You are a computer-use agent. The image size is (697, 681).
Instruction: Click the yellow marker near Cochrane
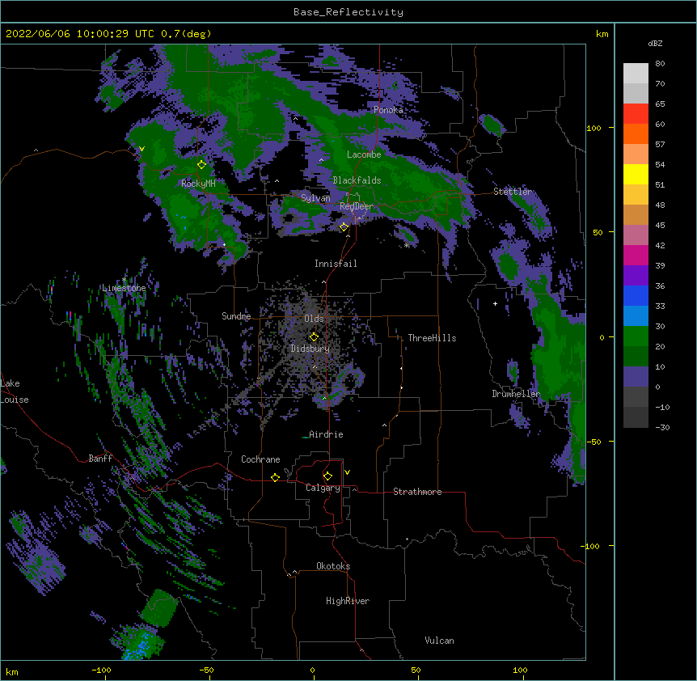coord(275,477)
